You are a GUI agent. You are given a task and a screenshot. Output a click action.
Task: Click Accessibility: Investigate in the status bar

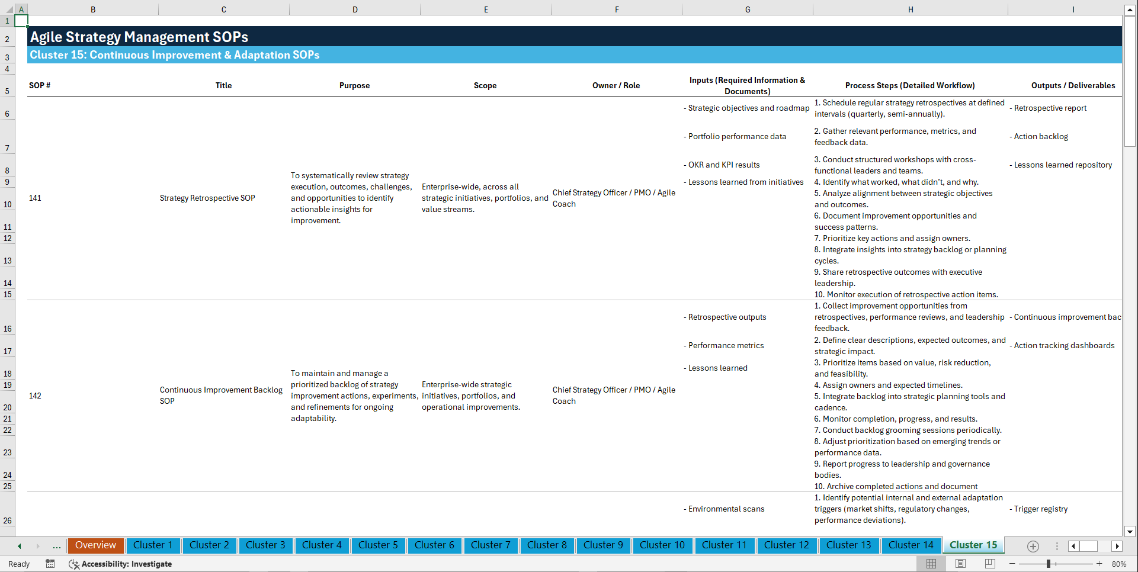tap(127, 564)
